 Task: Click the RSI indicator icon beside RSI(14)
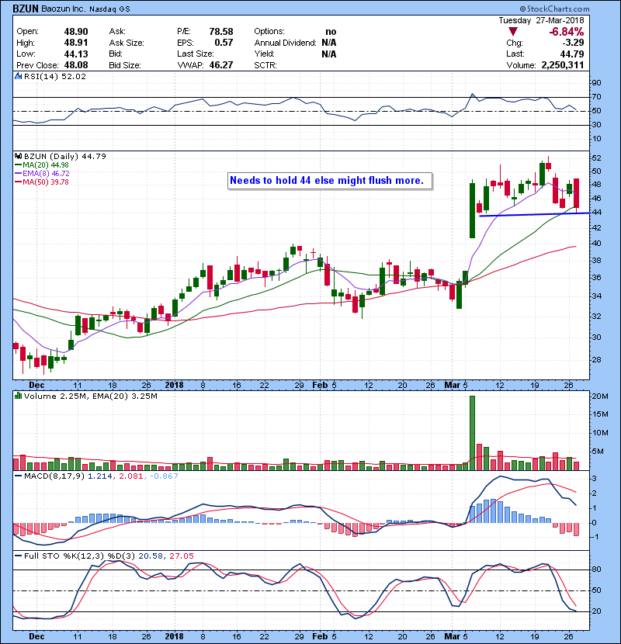[x=18, y=76]
